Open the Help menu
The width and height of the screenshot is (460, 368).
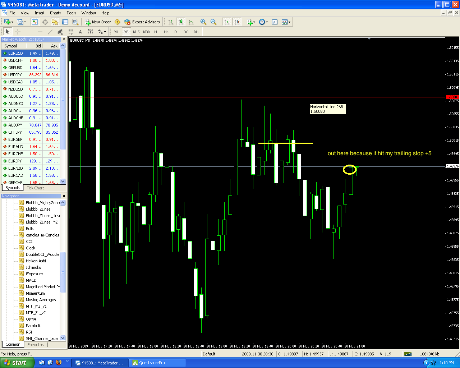click(105, 13)
